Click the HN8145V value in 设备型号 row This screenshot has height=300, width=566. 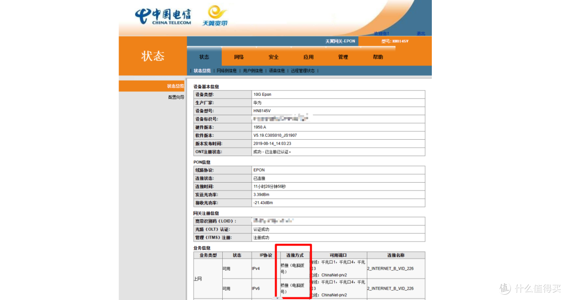(262, 111)
